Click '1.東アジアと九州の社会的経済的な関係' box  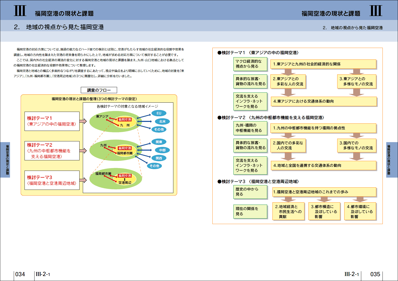(x=323, y=64)
